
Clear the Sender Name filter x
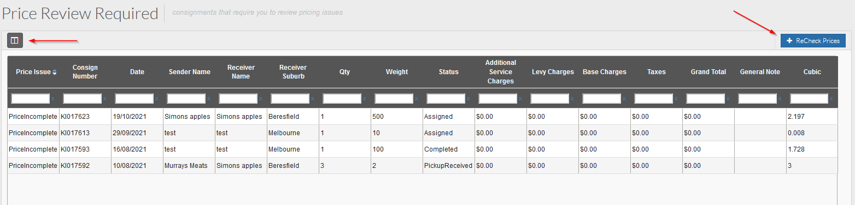coord(209,99)
